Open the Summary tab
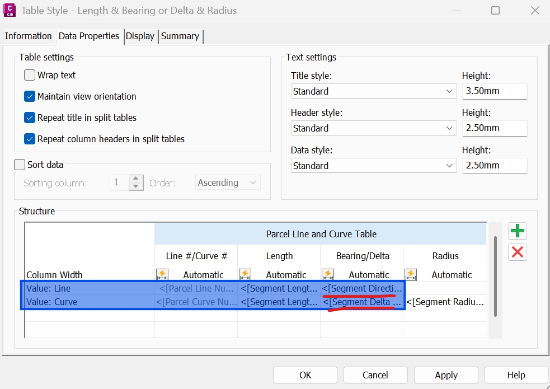 coord(180,36)
